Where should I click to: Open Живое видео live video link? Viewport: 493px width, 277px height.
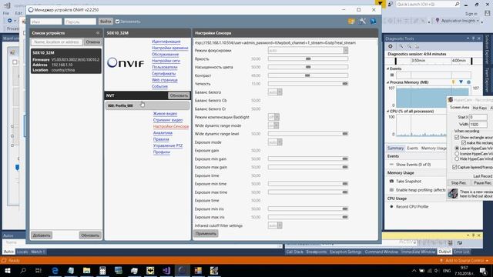click(165, 113)
